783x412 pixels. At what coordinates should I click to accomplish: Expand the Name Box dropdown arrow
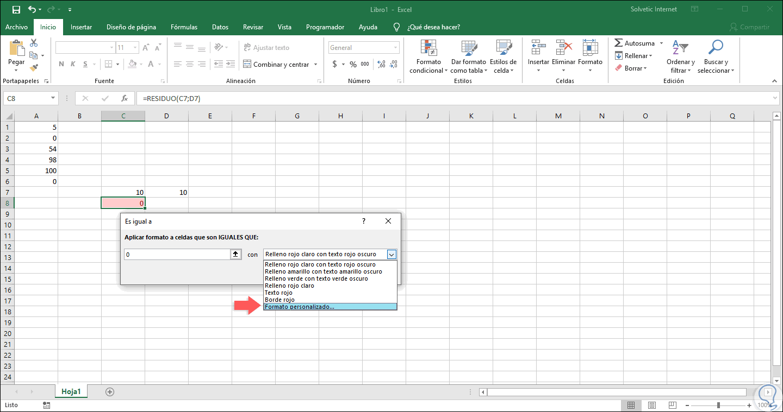pos(53,98)
